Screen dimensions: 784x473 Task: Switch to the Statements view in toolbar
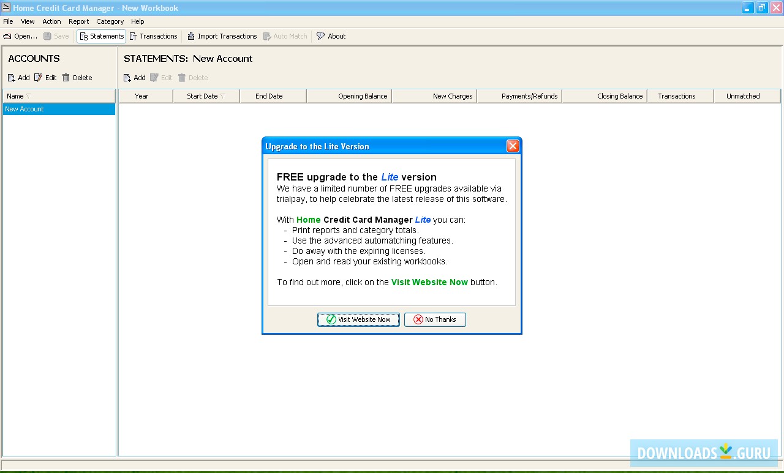point(102,36)
